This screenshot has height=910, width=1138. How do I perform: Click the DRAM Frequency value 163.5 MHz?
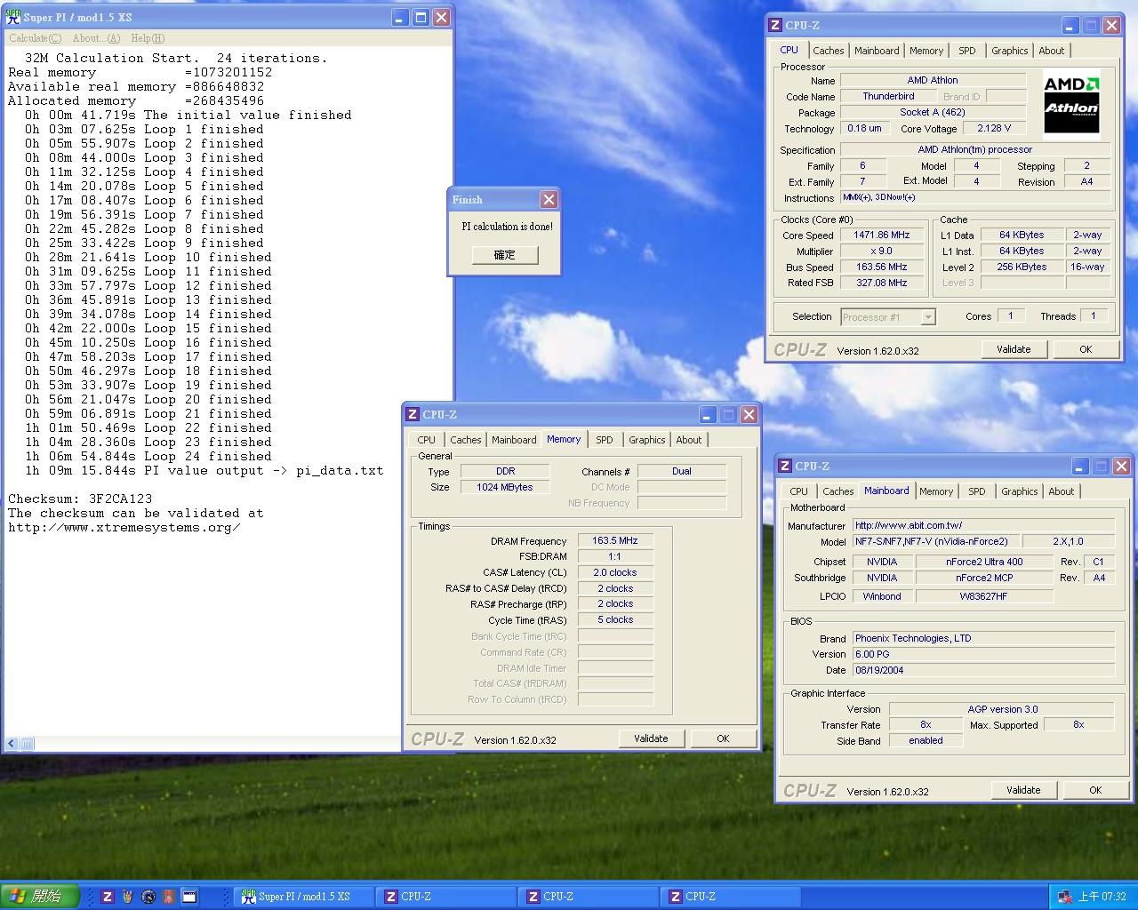(615, 541)
